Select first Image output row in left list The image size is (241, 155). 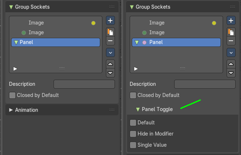(x=56, y=23)
